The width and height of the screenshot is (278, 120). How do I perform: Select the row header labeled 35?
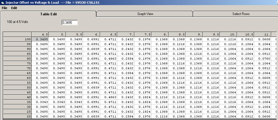(x=17, y=102)
